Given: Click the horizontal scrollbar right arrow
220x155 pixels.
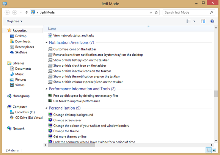Looking at the screenshot, I should pos(212,145).
